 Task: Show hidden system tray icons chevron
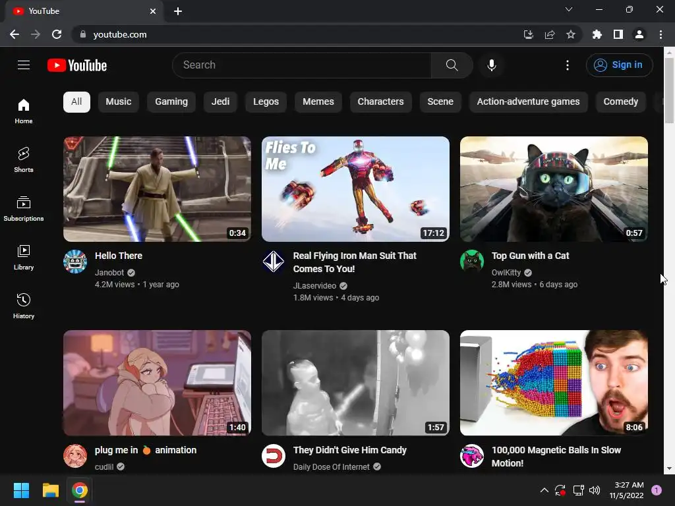544,490
